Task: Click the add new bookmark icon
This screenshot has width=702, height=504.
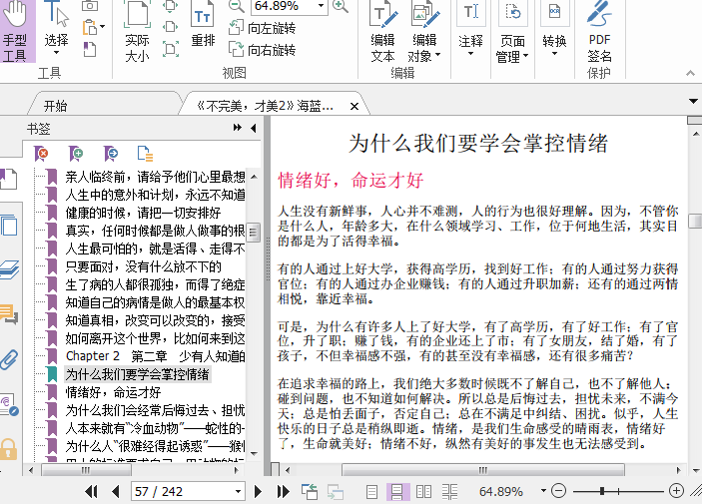Action: coord(76,154)
